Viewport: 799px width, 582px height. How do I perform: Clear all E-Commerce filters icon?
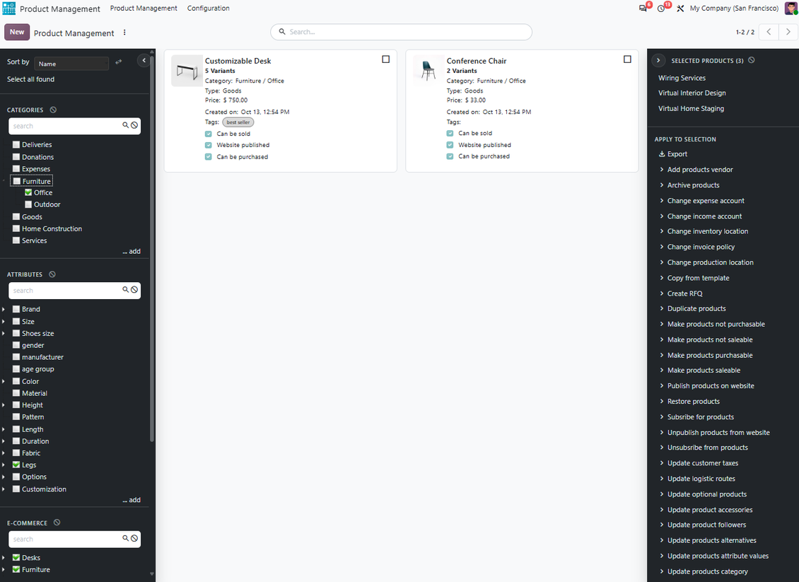tap(57, 523)
